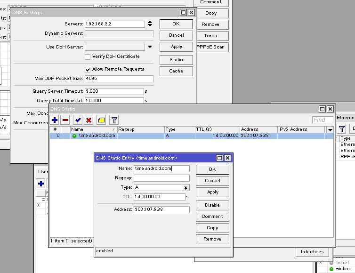Open the Type dropdown in DNS Static Entry
The image size is (355, 273).
[186, 187]
